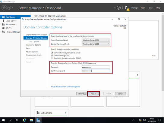Click the All Servers icon in sidebar
The image size is (164, 123).
coord(3,24)
